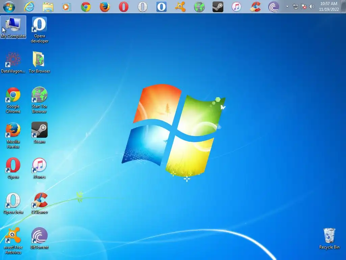Select Start Tor Browser desktop shortcut
The width and height of the screenshot is (346, 260).
[39, 100]
